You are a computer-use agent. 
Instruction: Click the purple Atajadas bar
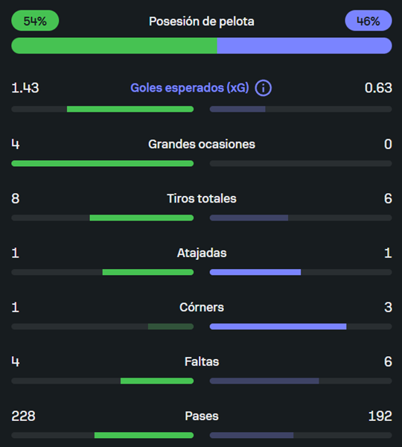[255, 272]
